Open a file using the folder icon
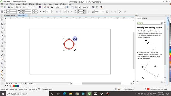This screenshot has width=171, height=96. [x=5, y=7]
